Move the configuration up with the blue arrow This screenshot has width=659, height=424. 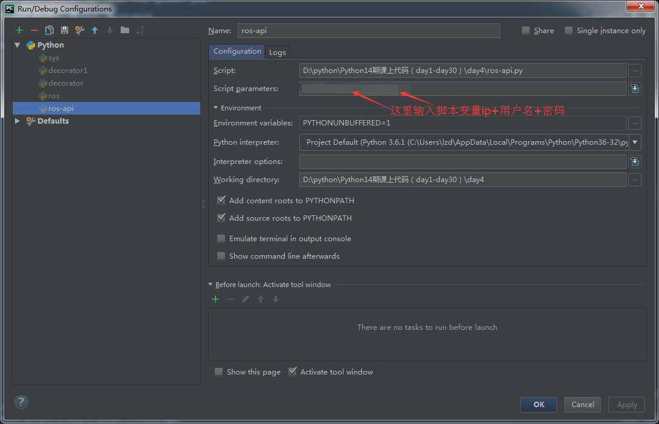95,30
